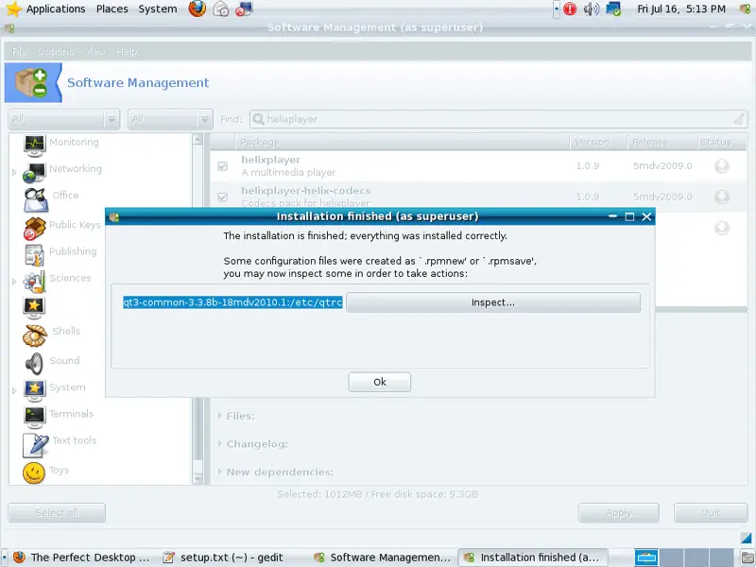Click category list scrollbar down arrow
Screen dimensions: 756x567
pos(198,479)
